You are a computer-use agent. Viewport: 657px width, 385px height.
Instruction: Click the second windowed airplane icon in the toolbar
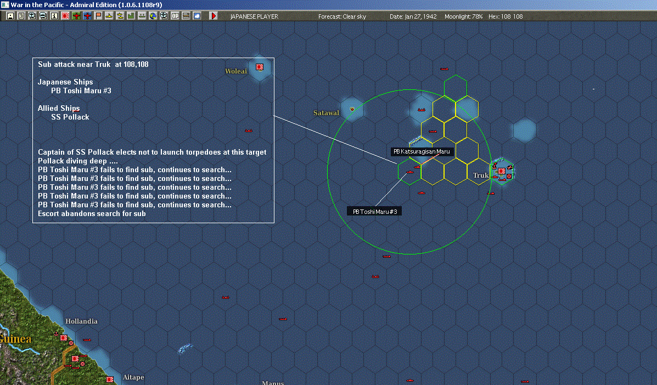point(43,16)
